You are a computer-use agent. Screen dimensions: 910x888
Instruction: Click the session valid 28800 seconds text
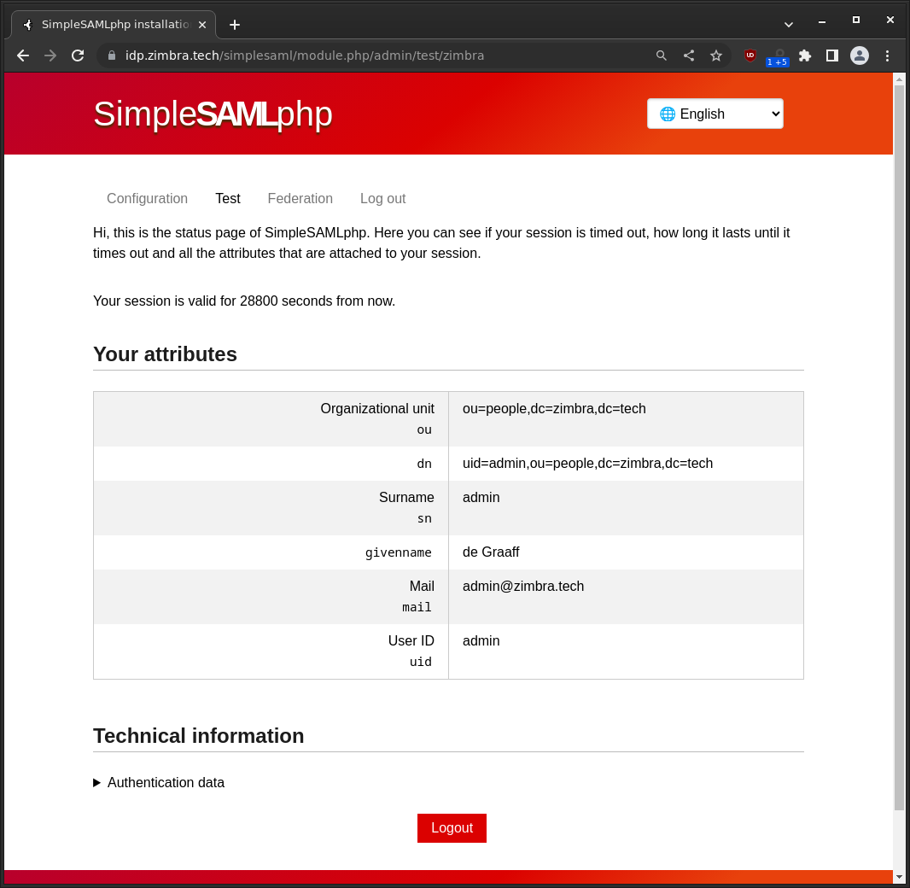(x=244, y=301)
